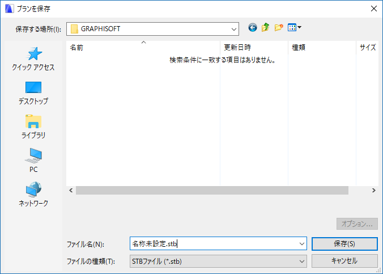The width and height of the screenshot is (383, 274).
Task: Select PC in sidebar
Action: (33, 161)
